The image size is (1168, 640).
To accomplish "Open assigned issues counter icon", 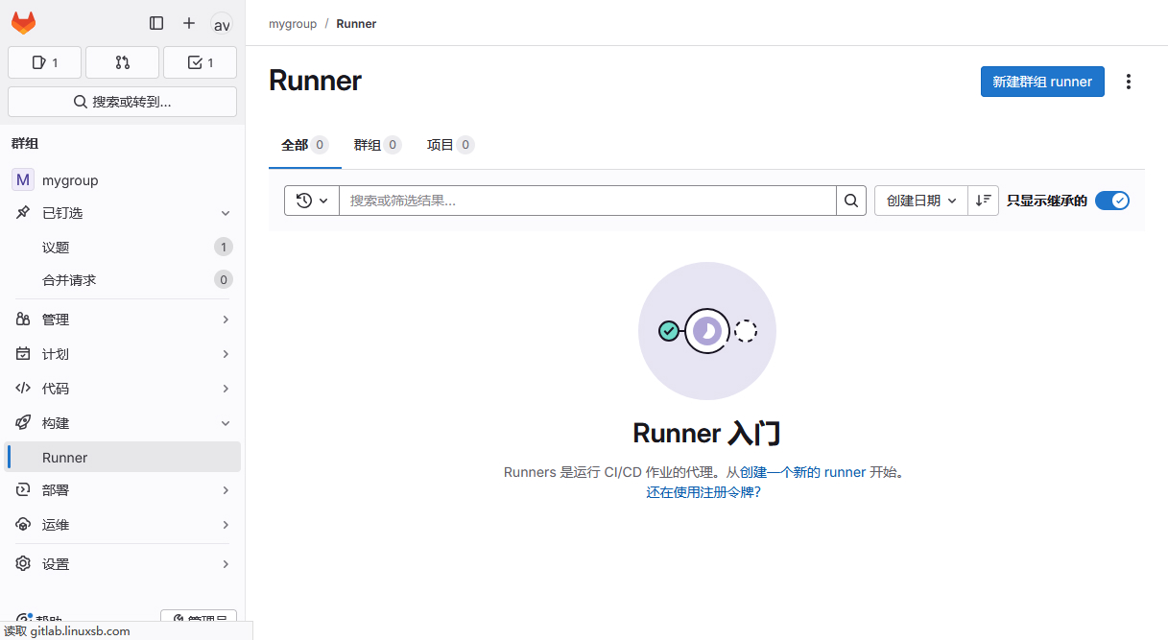I will coord(45,62).
